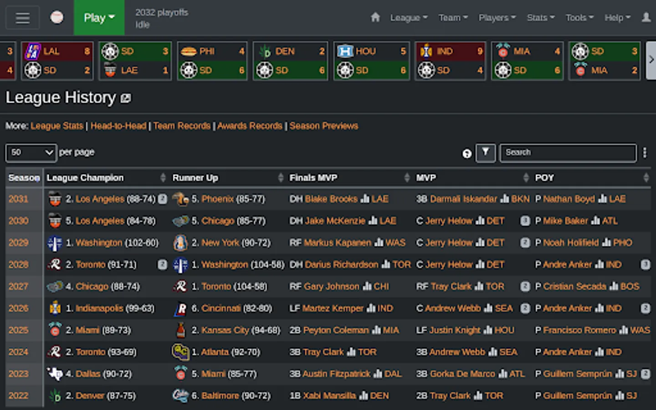Sort by Season column header
The width and height of the screenshot is (656, 410).
pyautogui.click(x=24, y=178)
